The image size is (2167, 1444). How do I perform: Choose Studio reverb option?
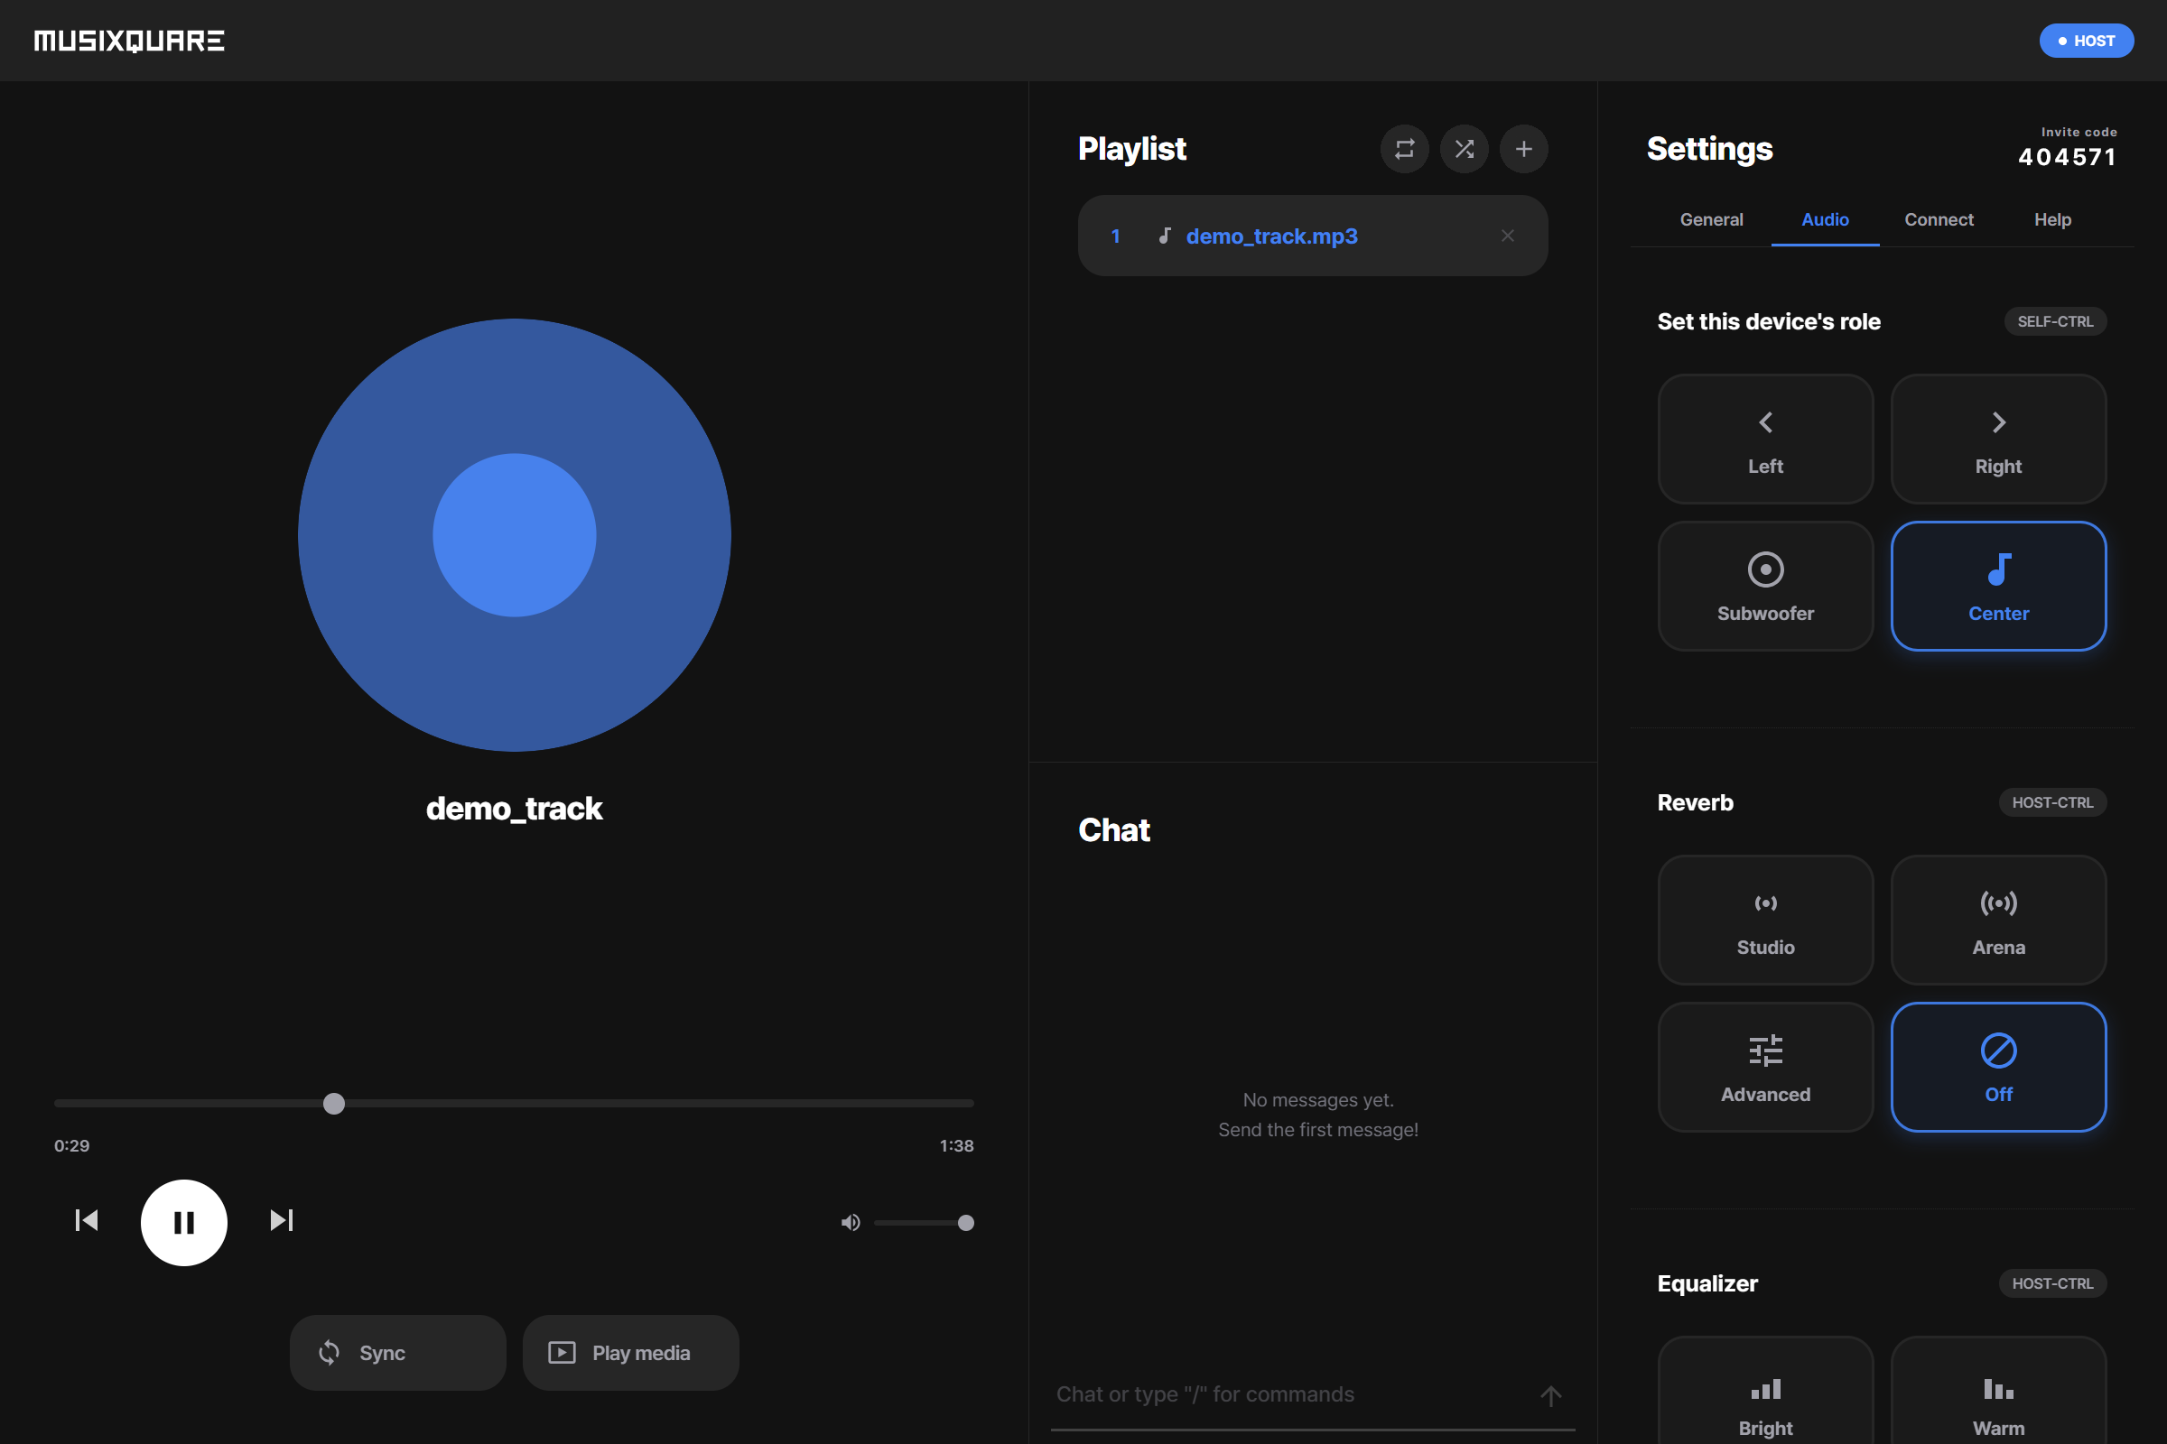tap(1764, 919)
